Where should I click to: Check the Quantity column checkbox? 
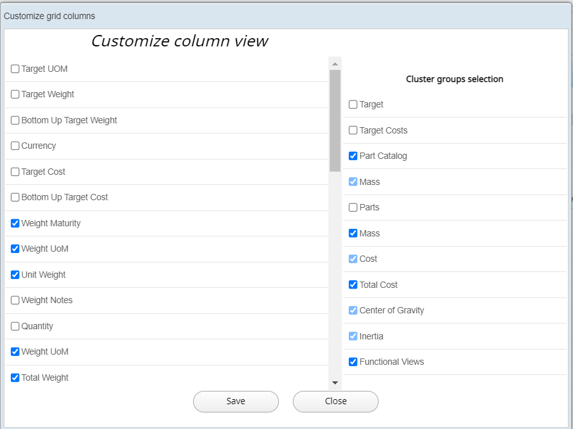coord(15,326)
